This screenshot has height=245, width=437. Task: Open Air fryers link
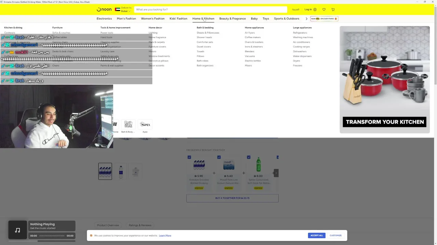click(250, 33)
